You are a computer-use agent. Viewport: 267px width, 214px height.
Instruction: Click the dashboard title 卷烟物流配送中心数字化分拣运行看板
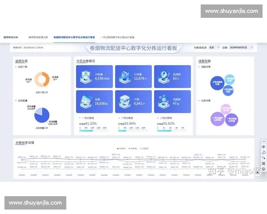coord(133,48)
